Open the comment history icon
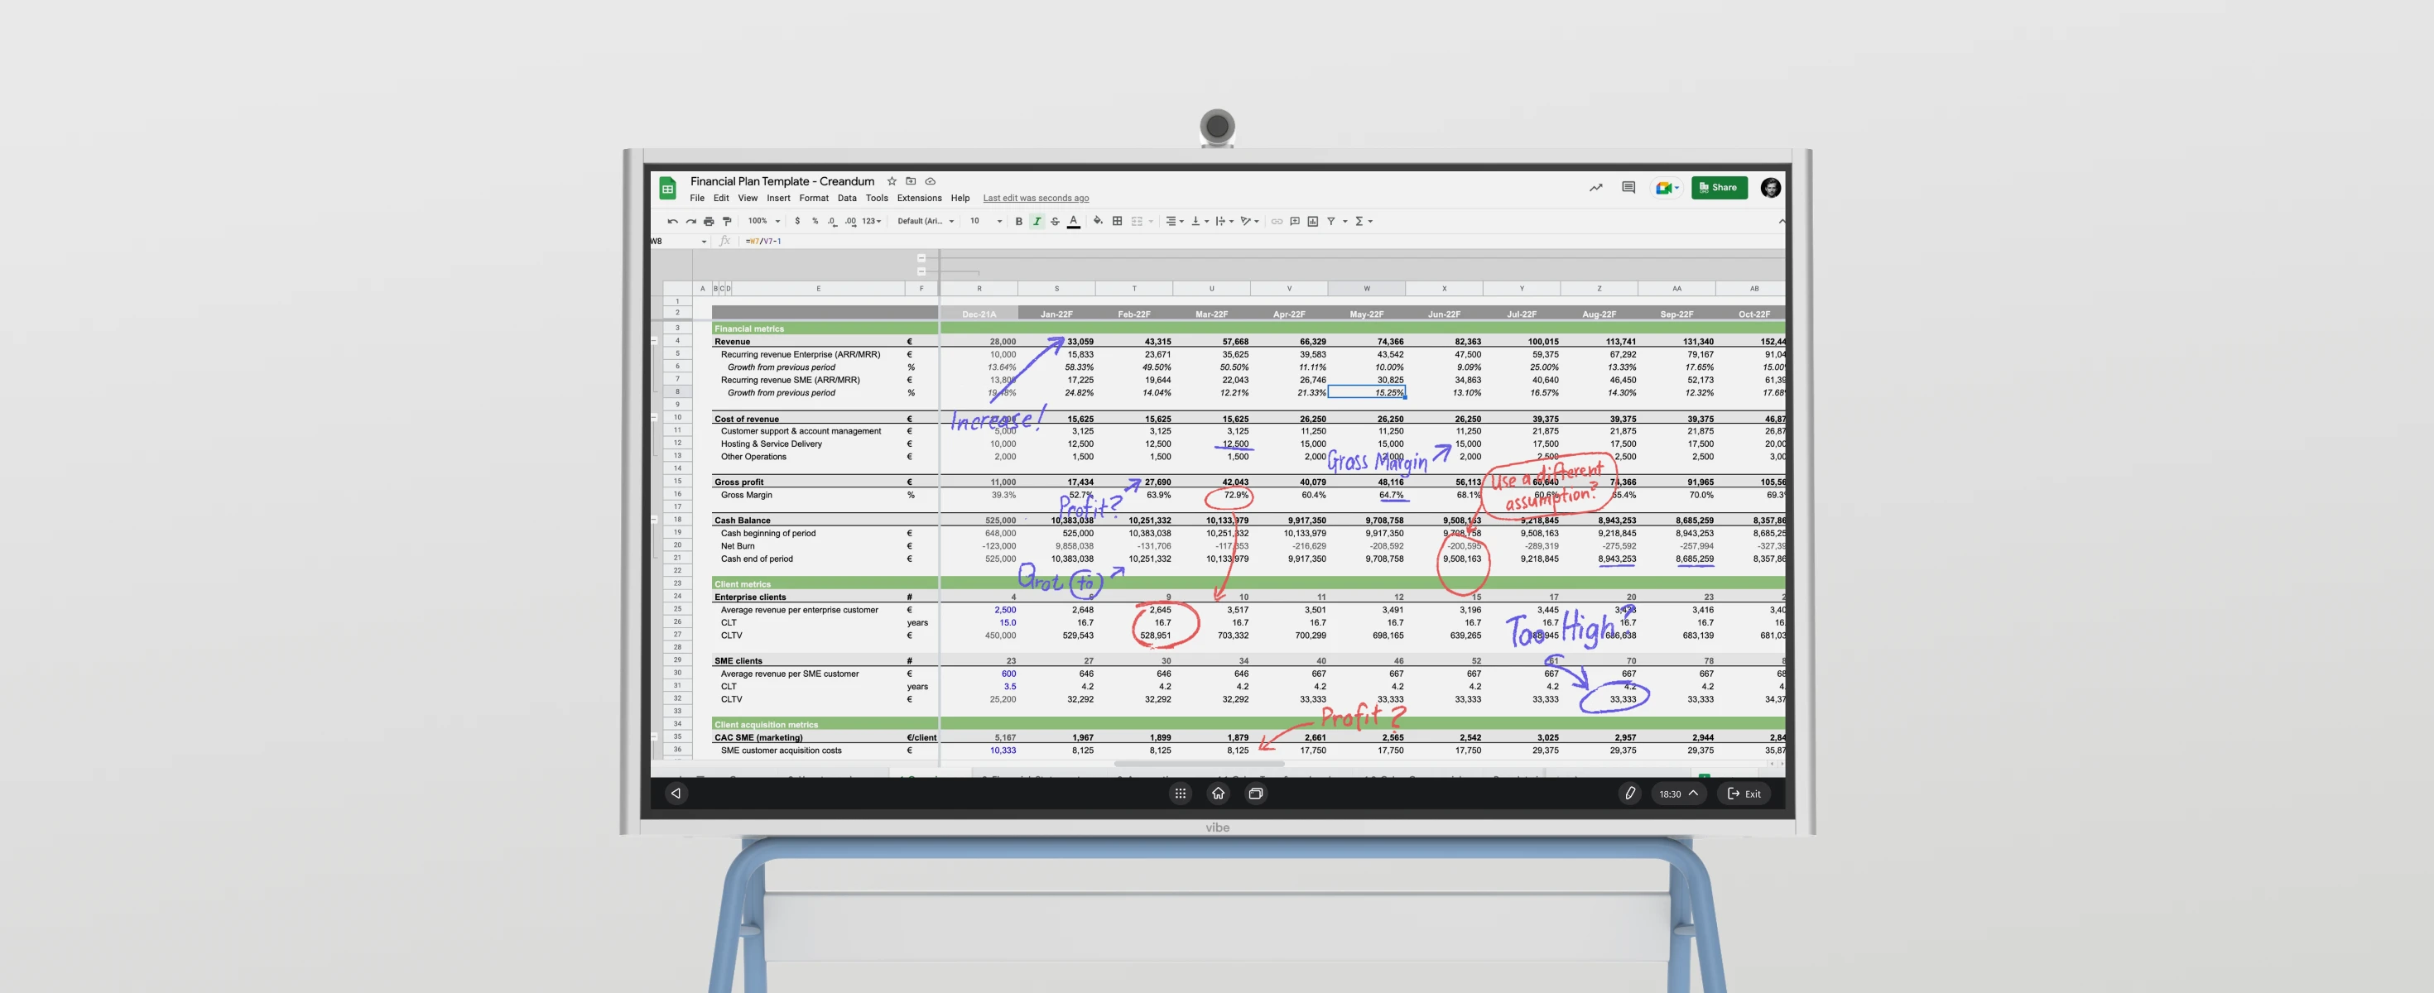 pos(1628,187)
